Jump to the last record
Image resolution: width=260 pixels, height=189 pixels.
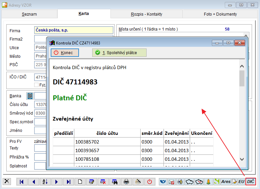pyautogui.click(x=68, y=182)
